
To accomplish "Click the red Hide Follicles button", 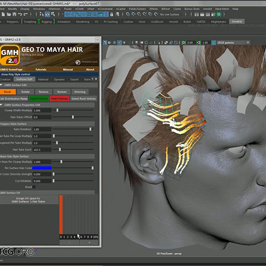I will pos(60,98).
